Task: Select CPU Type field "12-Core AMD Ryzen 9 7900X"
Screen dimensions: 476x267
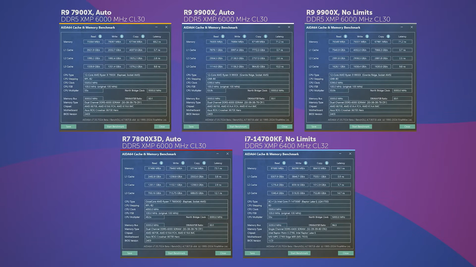Action: [x=125, y=75]
